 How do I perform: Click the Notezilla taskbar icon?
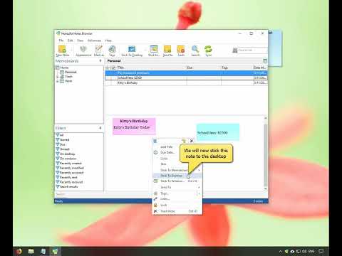tap(55, 251)
